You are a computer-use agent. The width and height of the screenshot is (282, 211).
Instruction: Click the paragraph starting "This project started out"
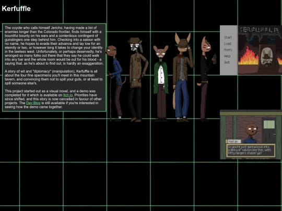tap(53, 99)
